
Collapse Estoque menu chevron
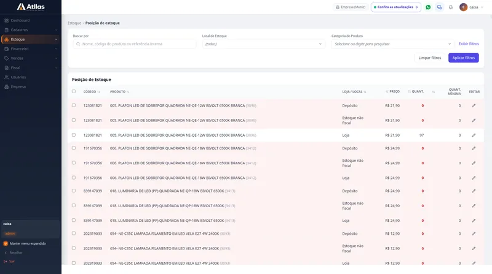click(x=56, y=39)
